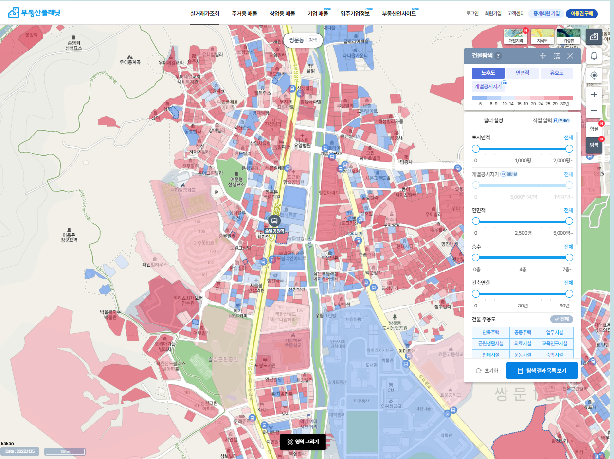Viewport: 614px width, 459px height.
Task: Click the P parking marker on map
Action: (x=216, y=192)
